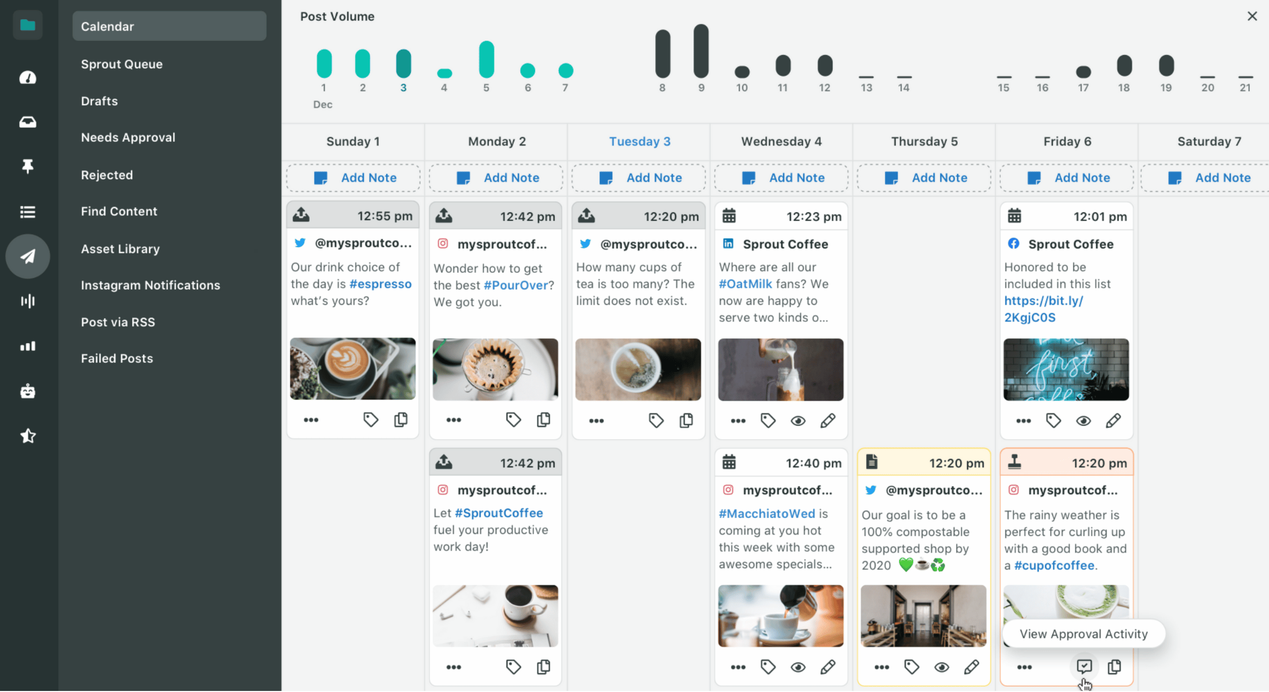Click the star icon in left sidebar

tap(27, 436)
